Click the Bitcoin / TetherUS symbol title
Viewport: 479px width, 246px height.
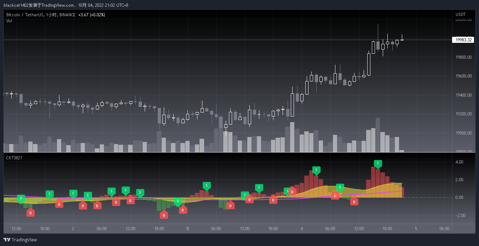coord(25,15)
